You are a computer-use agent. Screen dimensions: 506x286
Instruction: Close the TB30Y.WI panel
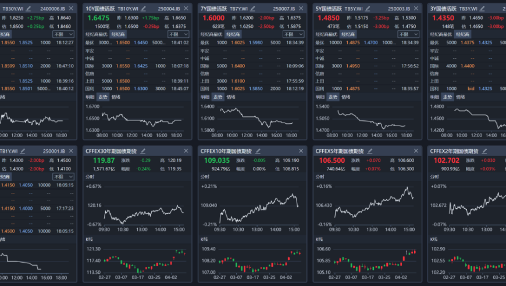[x=71, y=8]
